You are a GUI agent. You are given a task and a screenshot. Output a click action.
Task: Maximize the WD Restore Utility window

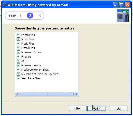coord(121,5)
